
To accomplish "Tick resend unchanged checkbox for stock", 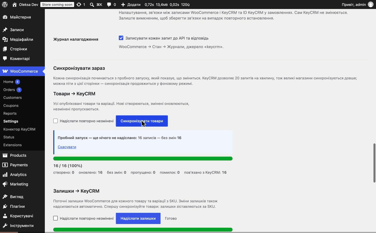I will pos(55,218).
